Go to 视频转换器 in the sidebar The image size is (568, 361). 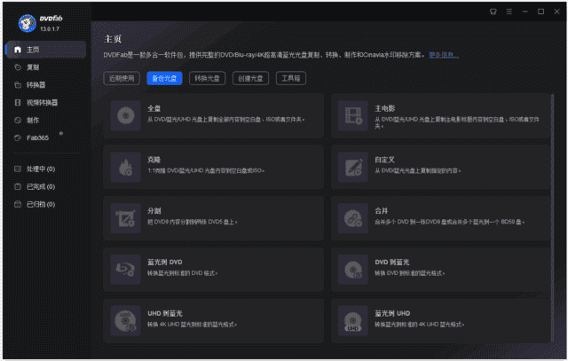click(42, 102)
